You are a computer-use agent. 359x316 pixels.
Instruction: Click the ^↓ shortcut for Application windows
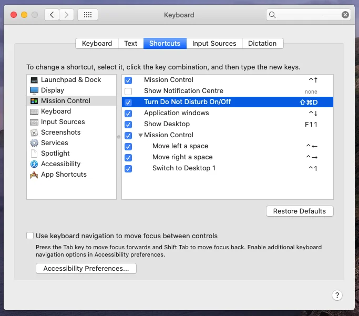point(313,114)
